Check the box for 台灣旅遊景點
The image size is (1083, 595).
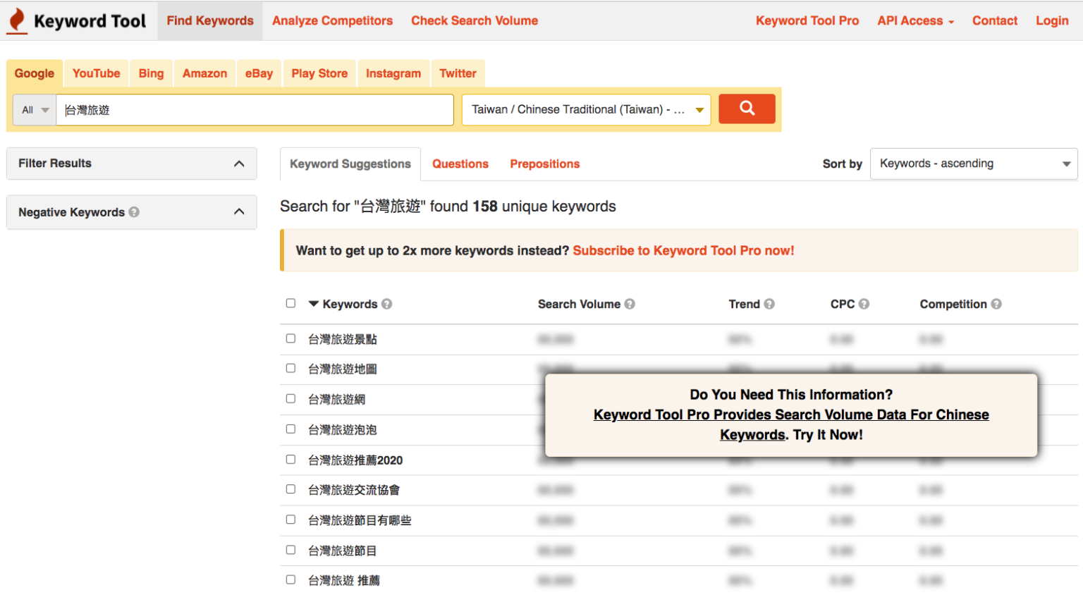click(290, 338)
